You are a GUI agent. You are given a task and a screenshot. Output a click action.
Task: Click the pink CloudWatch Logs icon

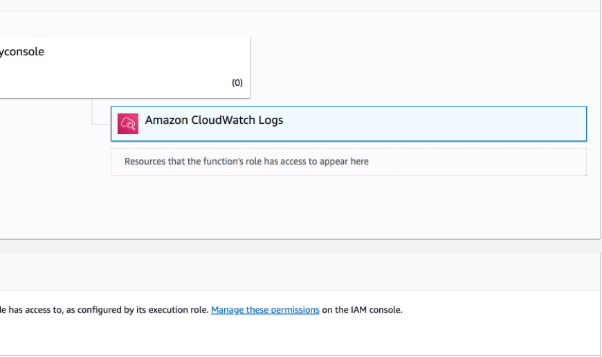(x=128, y=123)
